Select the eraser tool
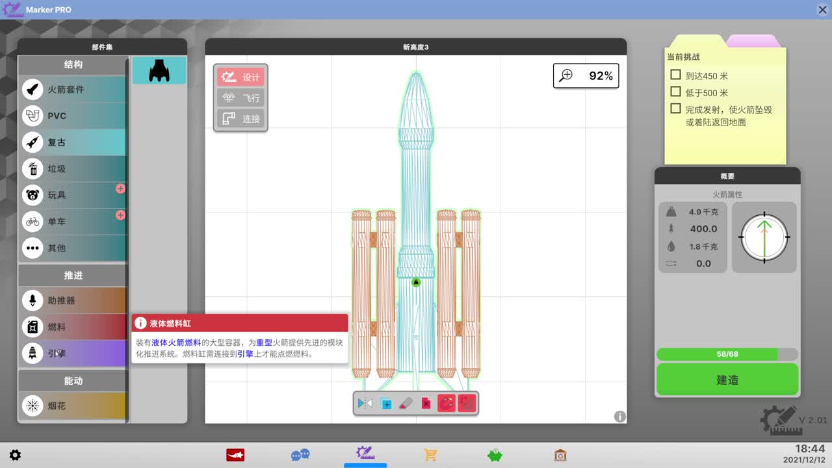The height and width of the screenshot is (468, 832). pyautogui.click(x=406, y=404)
